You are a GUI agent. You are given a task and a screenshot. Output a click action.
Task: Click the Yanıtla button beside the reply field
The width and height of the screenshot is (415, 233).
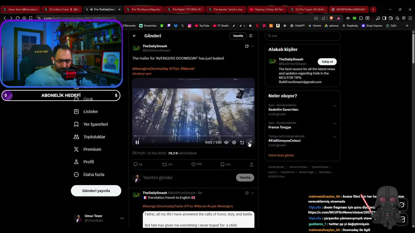[x=245, y=178]
